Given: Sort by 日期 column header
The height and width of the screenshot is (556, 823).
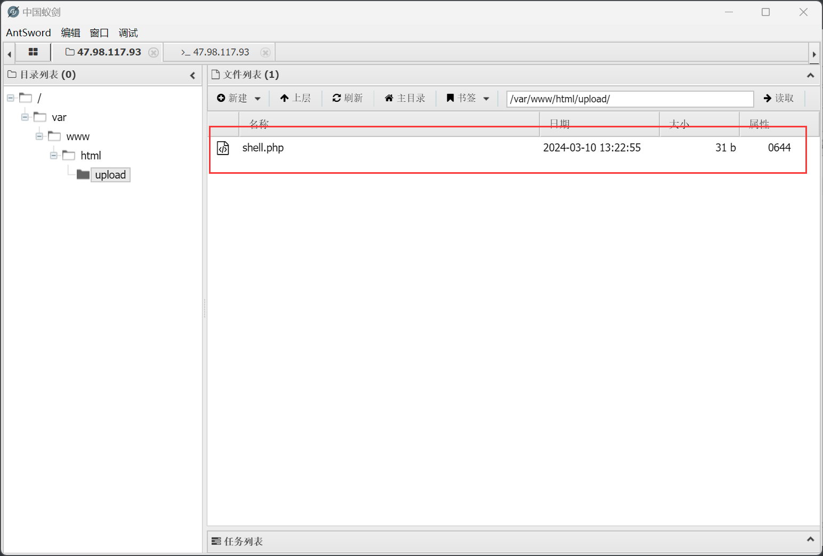Looking at the screenshot, I should click(600, 124).
